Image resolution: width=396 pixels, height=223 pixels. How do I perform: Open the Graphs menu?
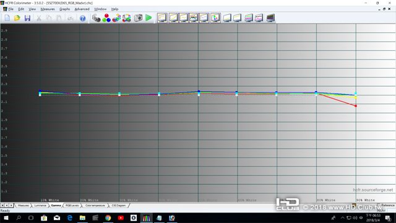pos(64,9)
